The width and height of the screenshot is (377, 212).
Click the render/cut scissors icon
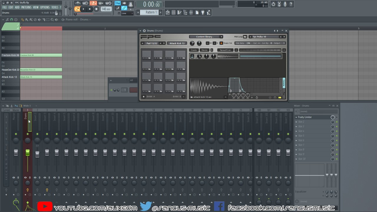click(279, 4)
